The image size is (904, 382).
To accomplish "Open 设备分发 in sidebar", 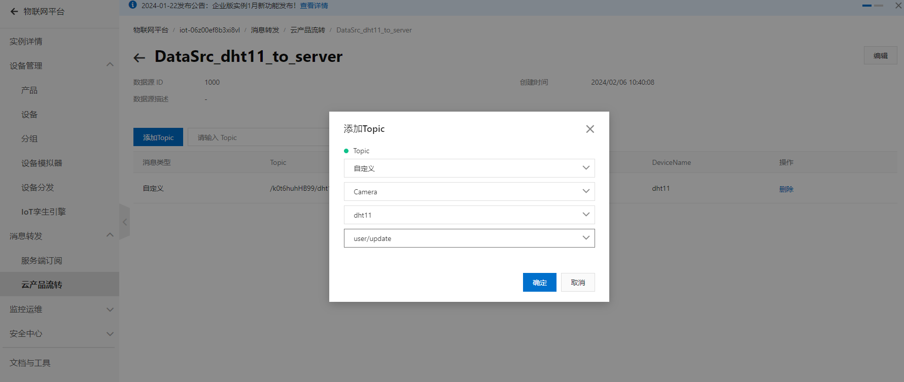I will tap(38, 188).
